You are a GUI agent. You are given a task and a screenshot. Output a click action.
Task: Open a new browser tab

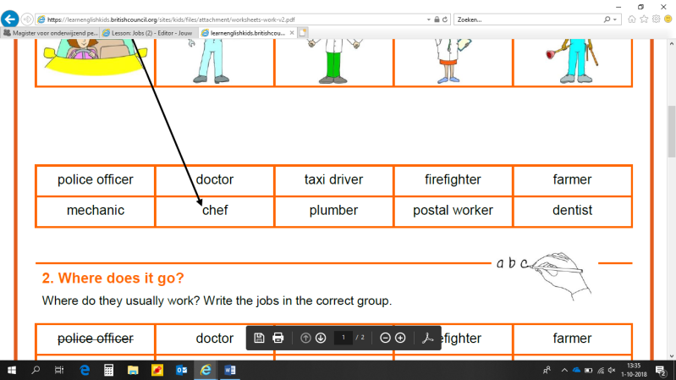pos(303,33)
